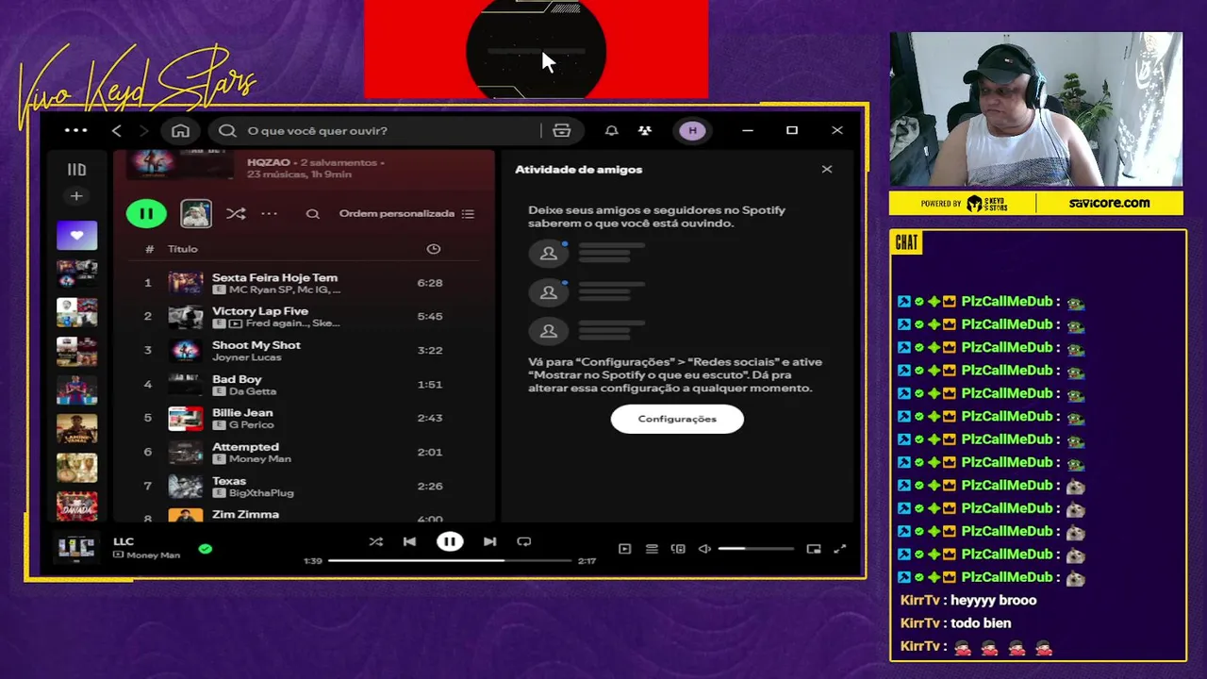Click the savicore.com banner
Screen dimensions: 1207x679
tap(1109, 203)
